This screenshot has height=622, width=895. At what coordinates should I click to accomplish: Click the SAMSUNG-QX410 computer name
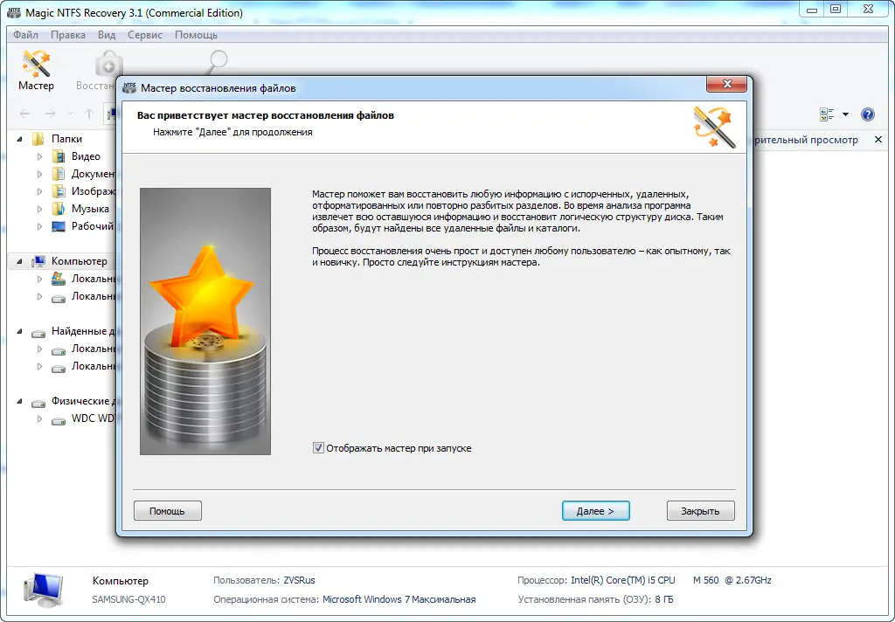[129, 599]
